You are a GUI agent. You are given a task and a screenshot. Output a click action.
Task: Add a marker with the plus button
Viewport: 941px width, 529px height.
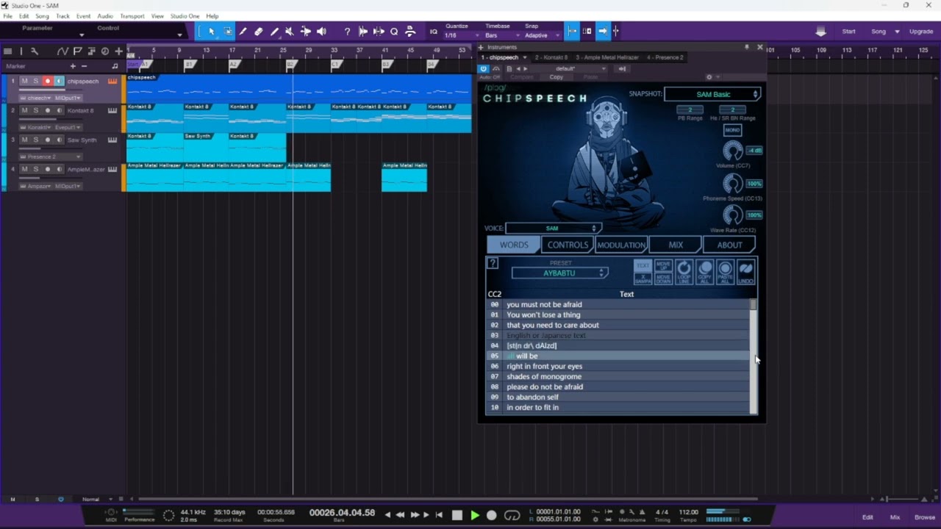pos(72,66)
